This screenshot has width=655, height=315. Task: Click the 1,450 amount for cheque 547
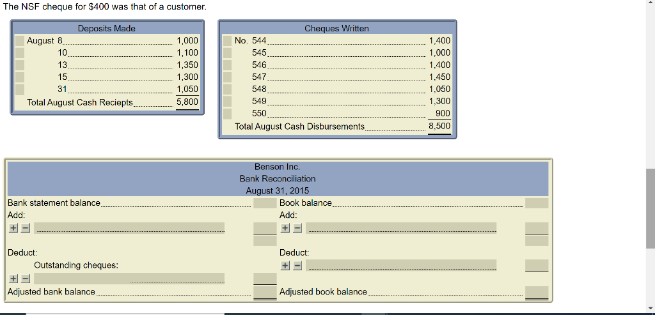point(439,77)
